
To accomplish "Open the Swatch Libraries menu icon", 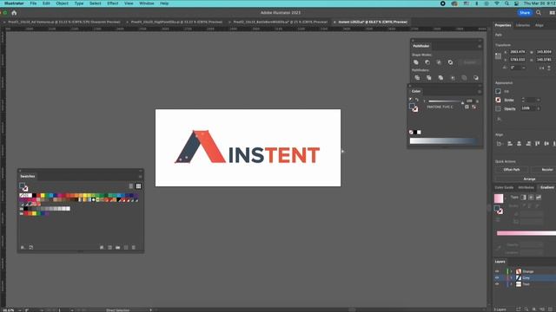I will coord(23,247).
